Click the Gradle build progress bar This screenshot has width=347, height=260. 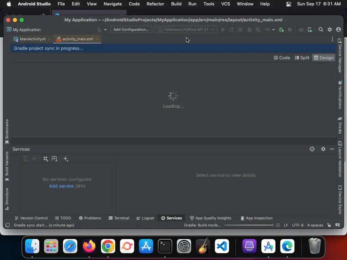click(249, 225)
